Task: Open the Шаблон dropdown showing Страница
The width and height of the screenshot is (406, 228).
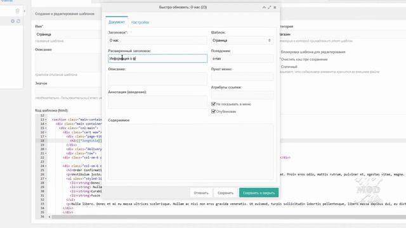Action: [x=242, y=41]
